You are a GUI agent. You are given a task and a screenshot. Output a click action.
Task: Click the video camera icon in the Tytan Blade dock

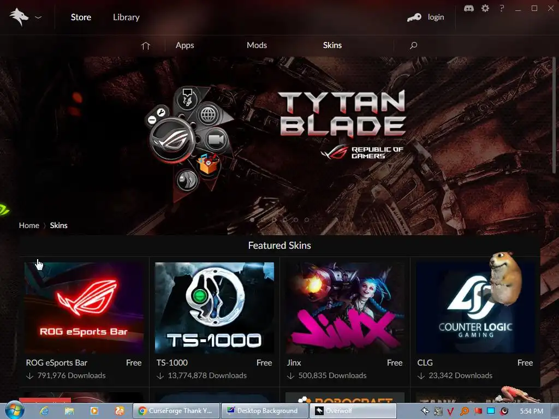pyautogui.click(x=216, y=139)
